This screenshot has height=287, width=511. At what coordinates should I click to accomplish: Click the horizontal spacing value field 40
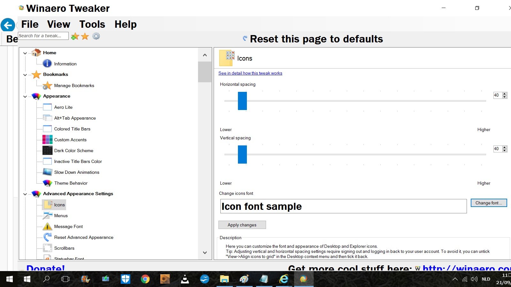(x=498, y=95)
